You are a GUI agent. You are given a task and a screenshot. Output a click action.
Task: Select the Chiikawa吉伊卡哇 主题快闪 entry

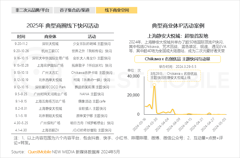92,73
